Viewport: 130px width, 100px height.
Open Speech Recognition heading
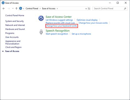click(x=58, y=31)
